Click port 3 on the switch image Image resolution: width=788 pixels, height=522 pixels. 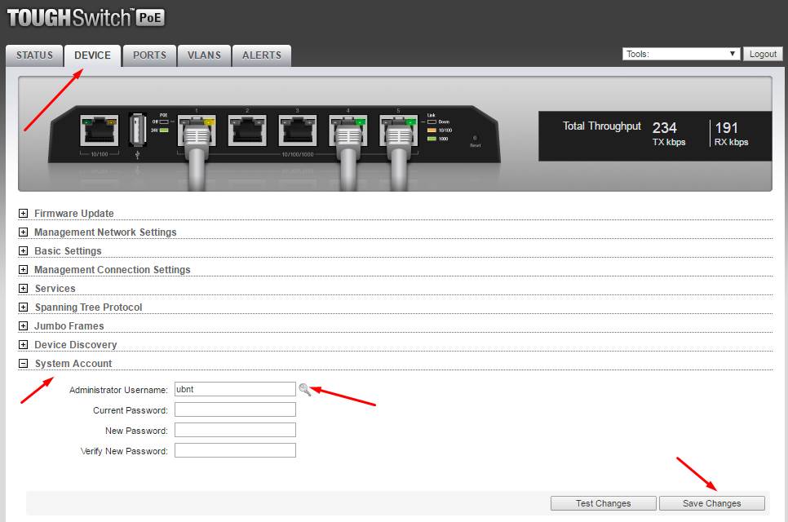[297, 130]
